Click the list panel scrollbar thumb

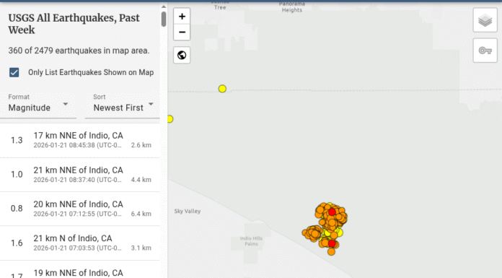pos(164,19)
